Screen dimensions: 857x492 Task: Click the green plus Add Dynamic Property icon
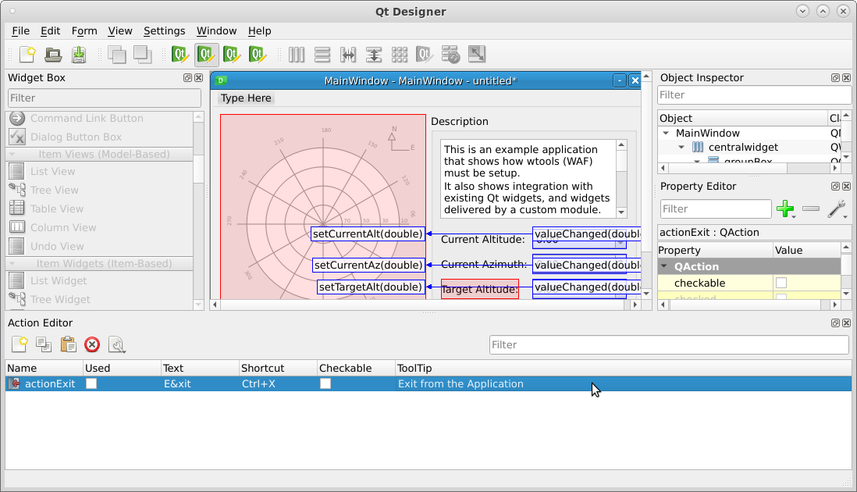click(785, 209)
